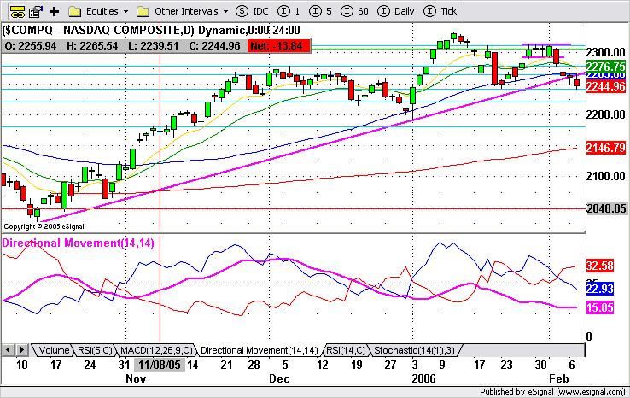Click the Nov month label
The width and height of the screenshot is (630, 398).
[x=136, y=378]
